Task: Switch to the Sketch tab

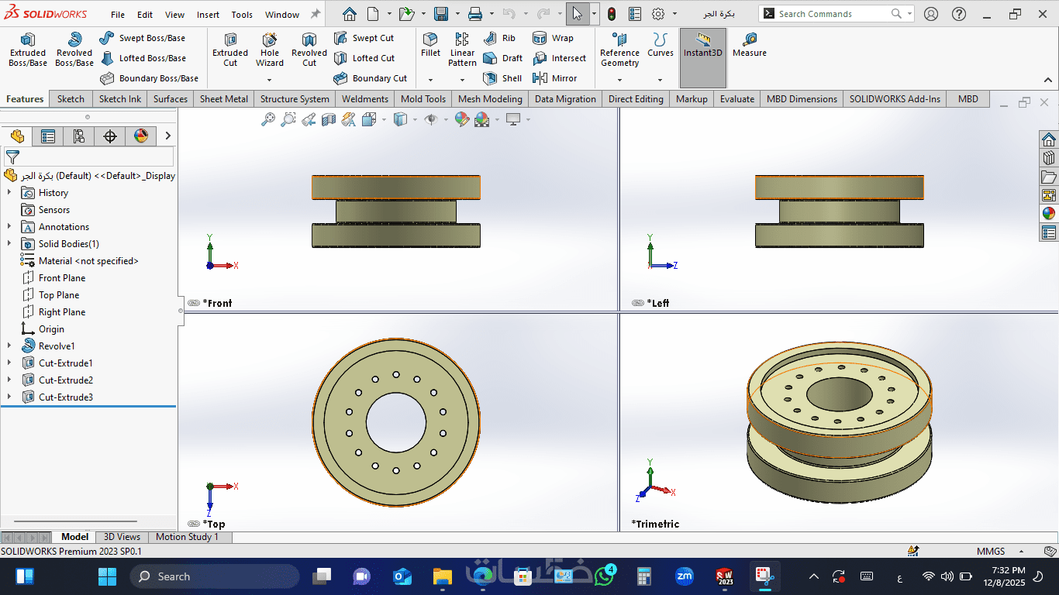Action: tap(71, 99)
